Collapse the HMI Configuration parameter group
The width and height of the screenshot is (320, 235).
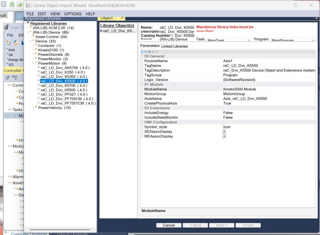(x=142, y=122)
